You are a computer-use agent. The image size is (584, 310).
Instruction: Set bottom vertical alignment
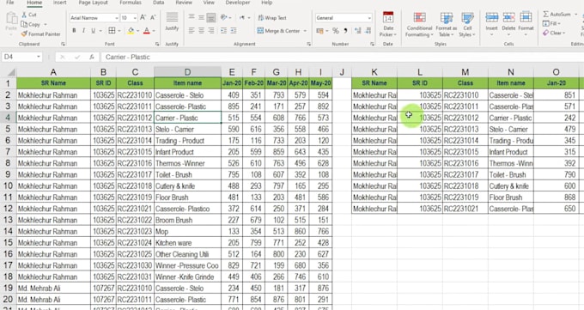210,17
